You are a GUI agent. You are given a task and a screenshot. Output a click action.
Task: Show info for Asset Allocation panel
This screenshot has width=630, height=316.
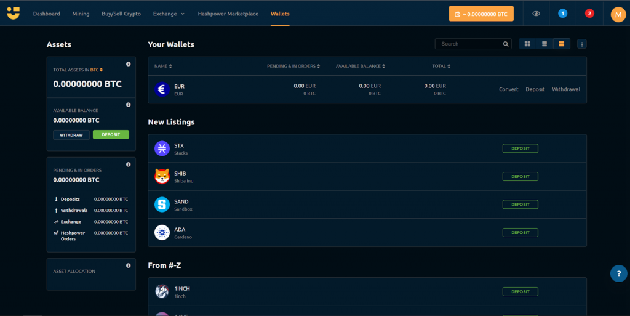pyautogui.click(x=128, y=265)
